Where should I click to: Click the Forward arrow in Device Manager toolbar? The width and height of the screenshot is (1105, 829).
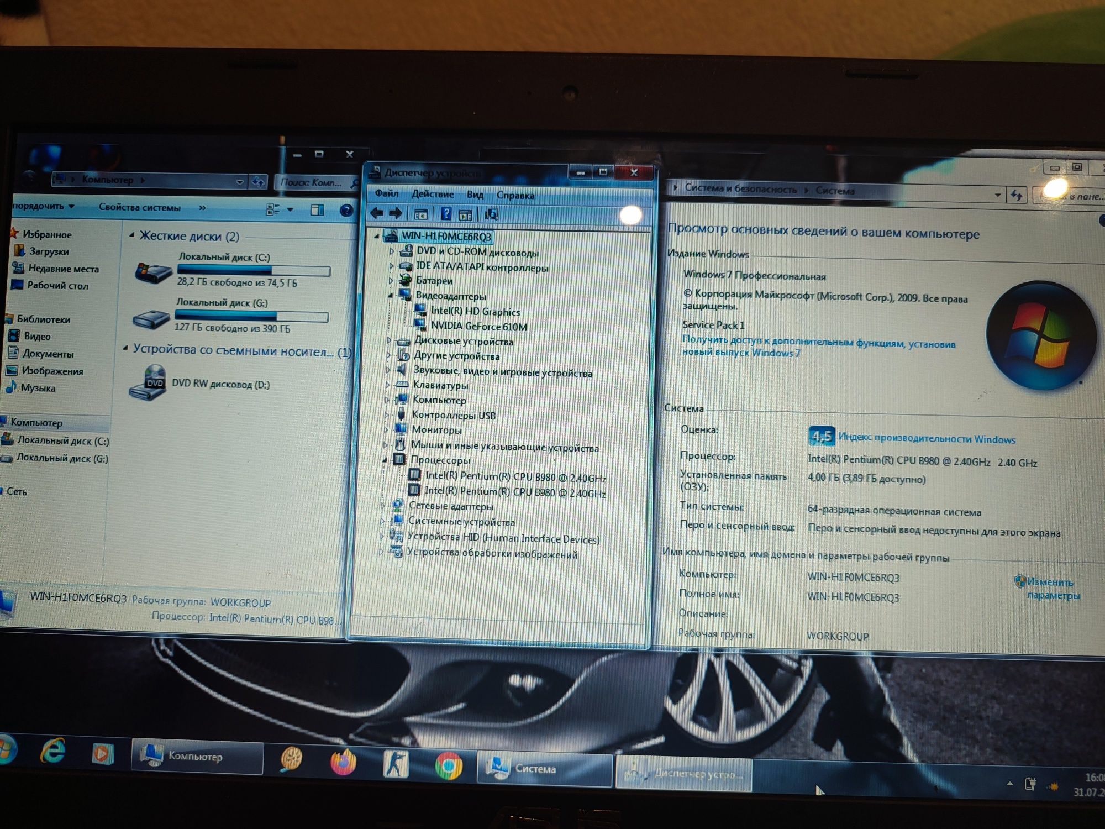pos(396,213)
